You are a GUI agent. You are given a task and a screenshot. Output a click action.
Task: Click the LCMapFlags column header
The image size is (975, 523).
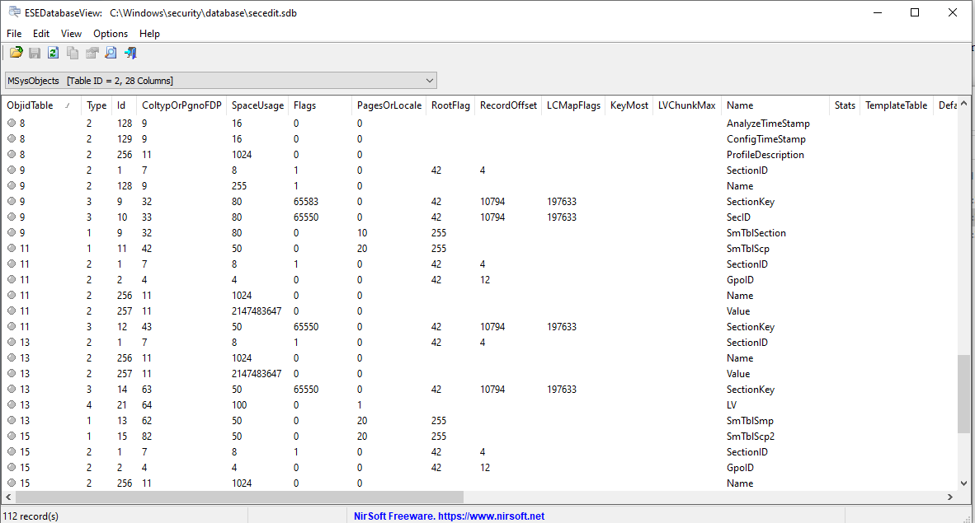573,105
